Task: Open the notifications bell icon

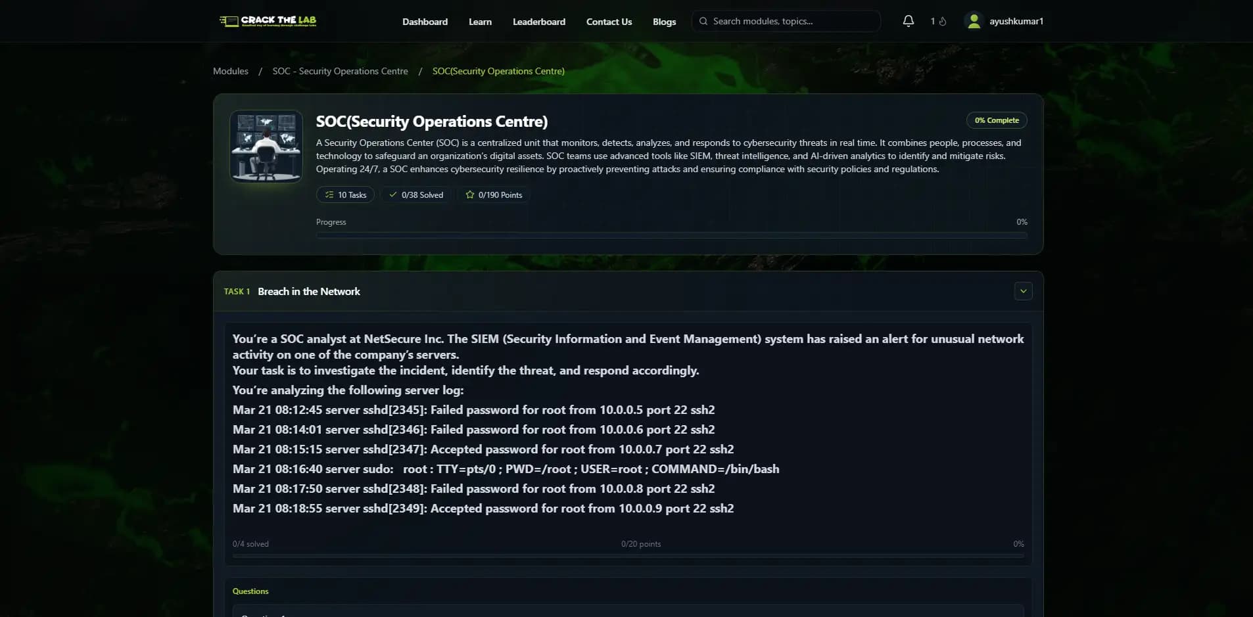Action: pyautogui.click(x=908, y=20)
